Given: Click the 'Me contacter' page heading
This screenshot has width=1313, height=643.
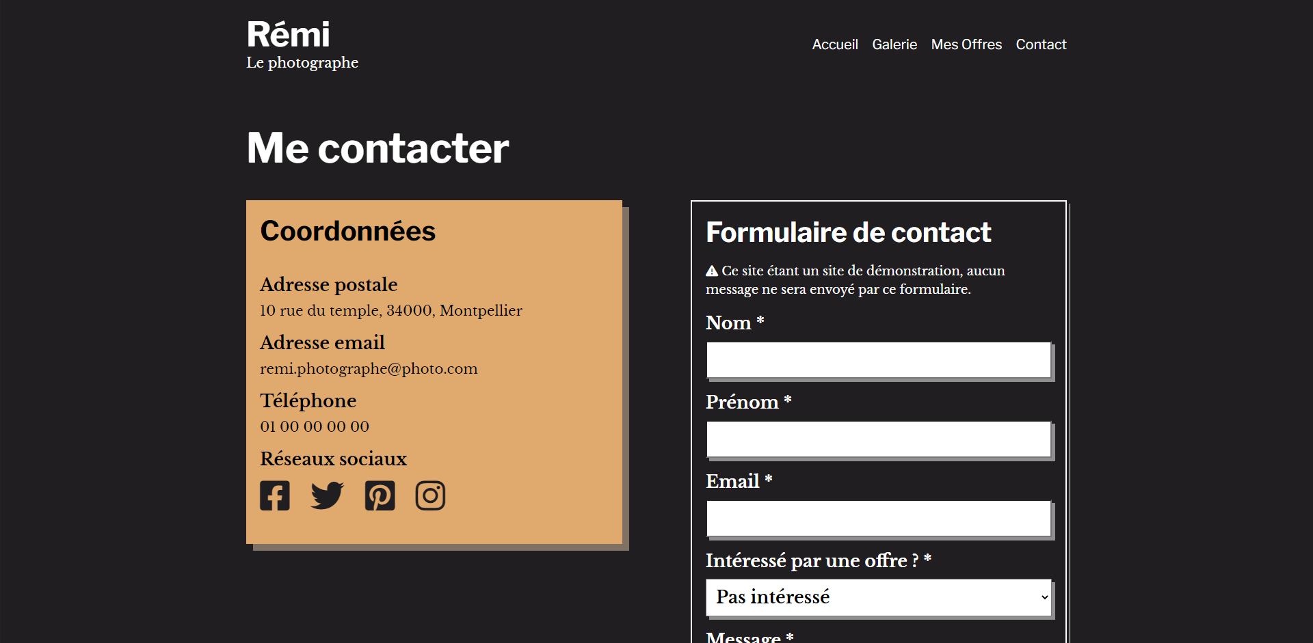Looking at the screenshot, I should [x=377, y=148].
